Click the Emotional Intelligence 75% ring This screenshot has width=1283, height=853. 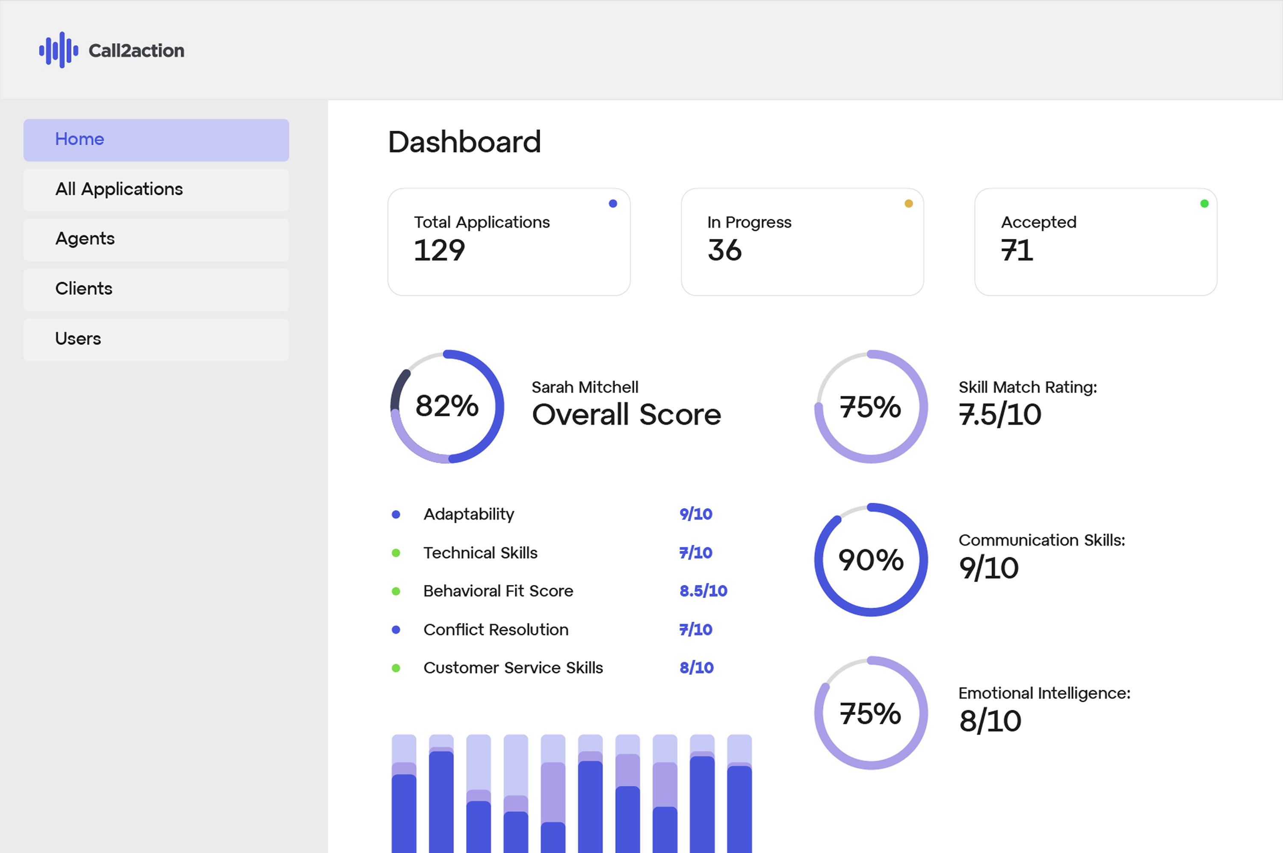pos(871,713)
